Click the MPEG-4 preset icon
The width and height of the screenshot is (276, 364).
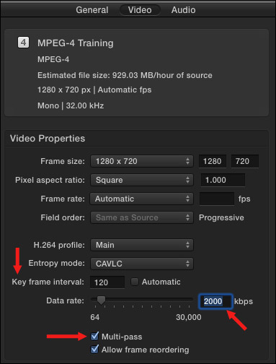[23, 43]
